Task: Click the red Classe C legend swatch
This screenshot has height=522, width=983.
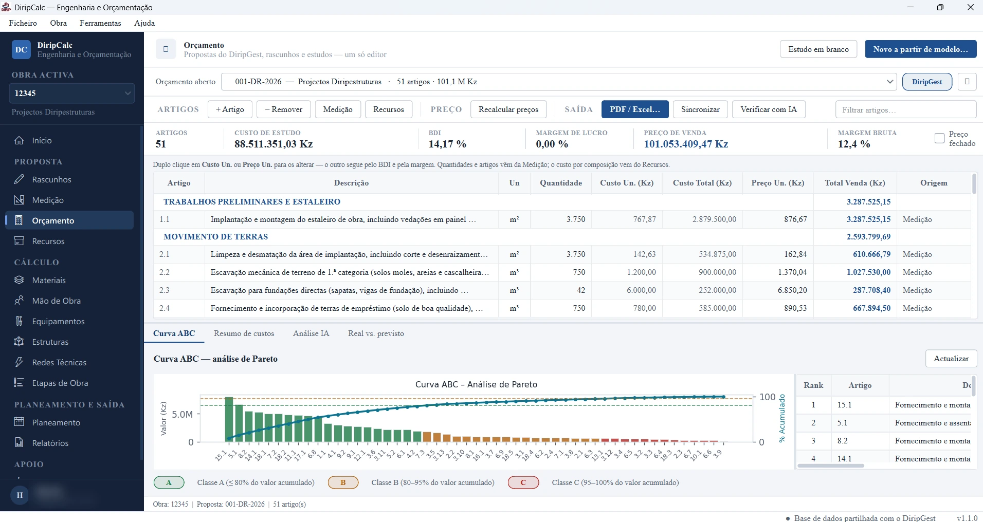Action: [x=523, y=482]
